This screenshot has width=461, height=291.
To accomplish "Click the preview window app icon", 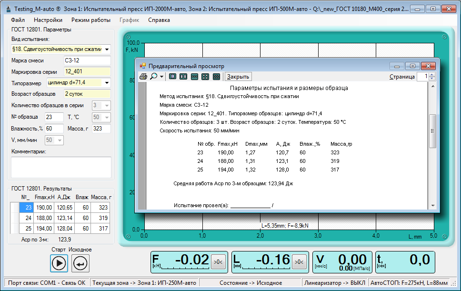I will (142, 66).
